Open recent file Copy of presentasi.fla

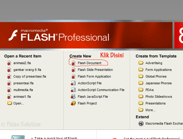30,77
